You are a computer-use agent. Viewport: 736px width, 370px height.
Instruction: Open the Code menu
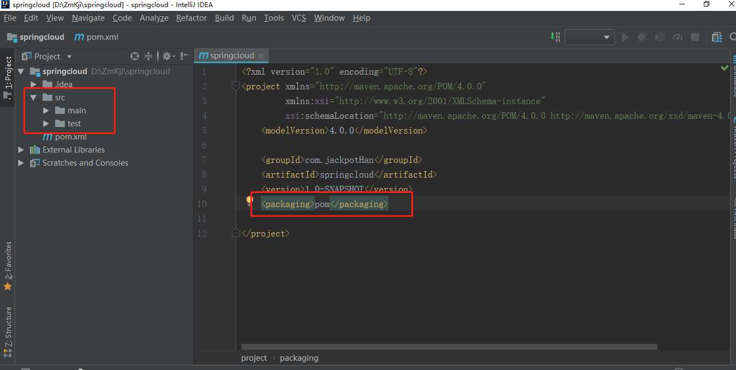coord(122,18)
